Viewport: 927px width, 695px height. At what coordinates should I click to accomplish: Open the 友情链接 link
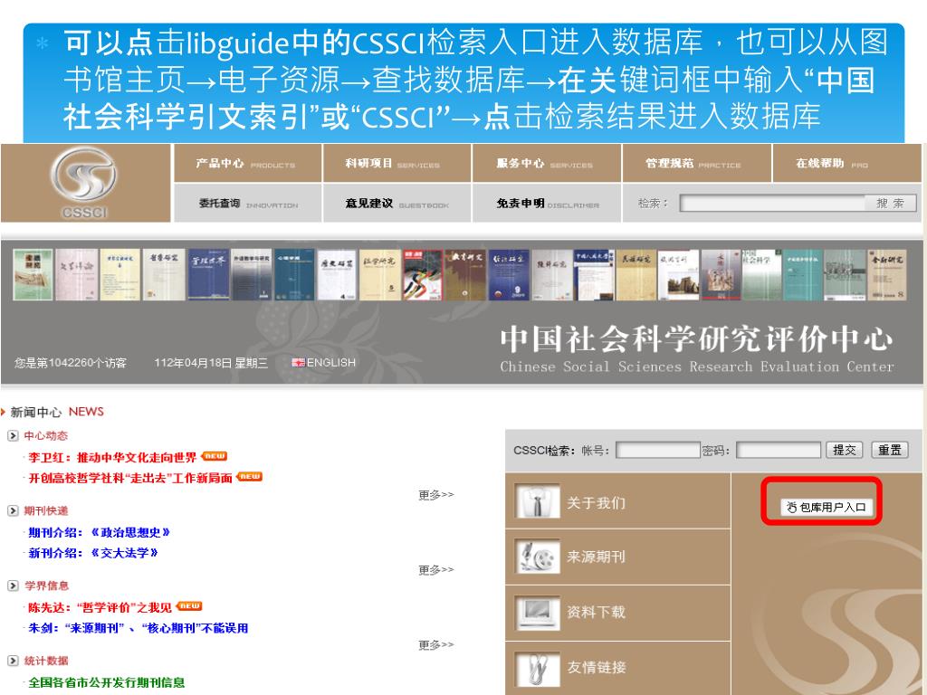tap(596, 668)
